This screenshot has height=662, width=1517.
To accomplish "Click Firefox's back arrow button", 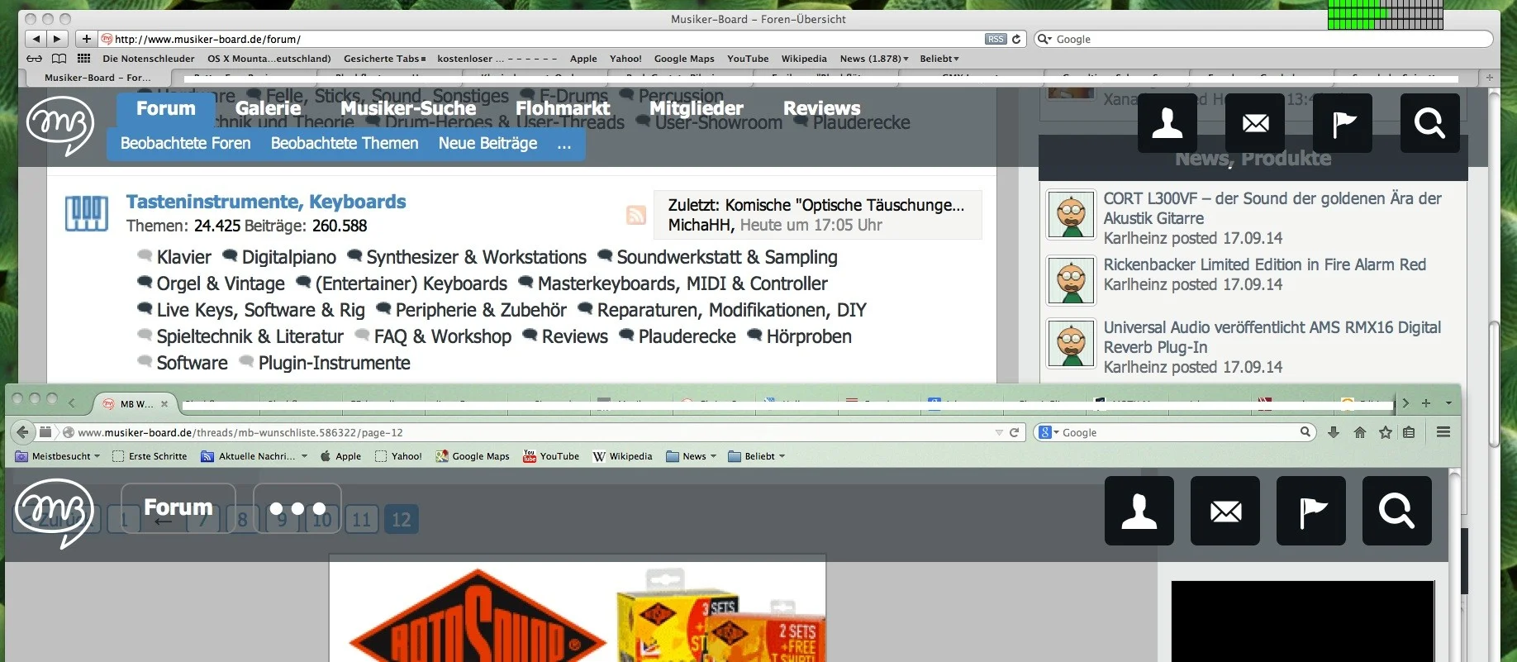I will [x=22, y=432].
